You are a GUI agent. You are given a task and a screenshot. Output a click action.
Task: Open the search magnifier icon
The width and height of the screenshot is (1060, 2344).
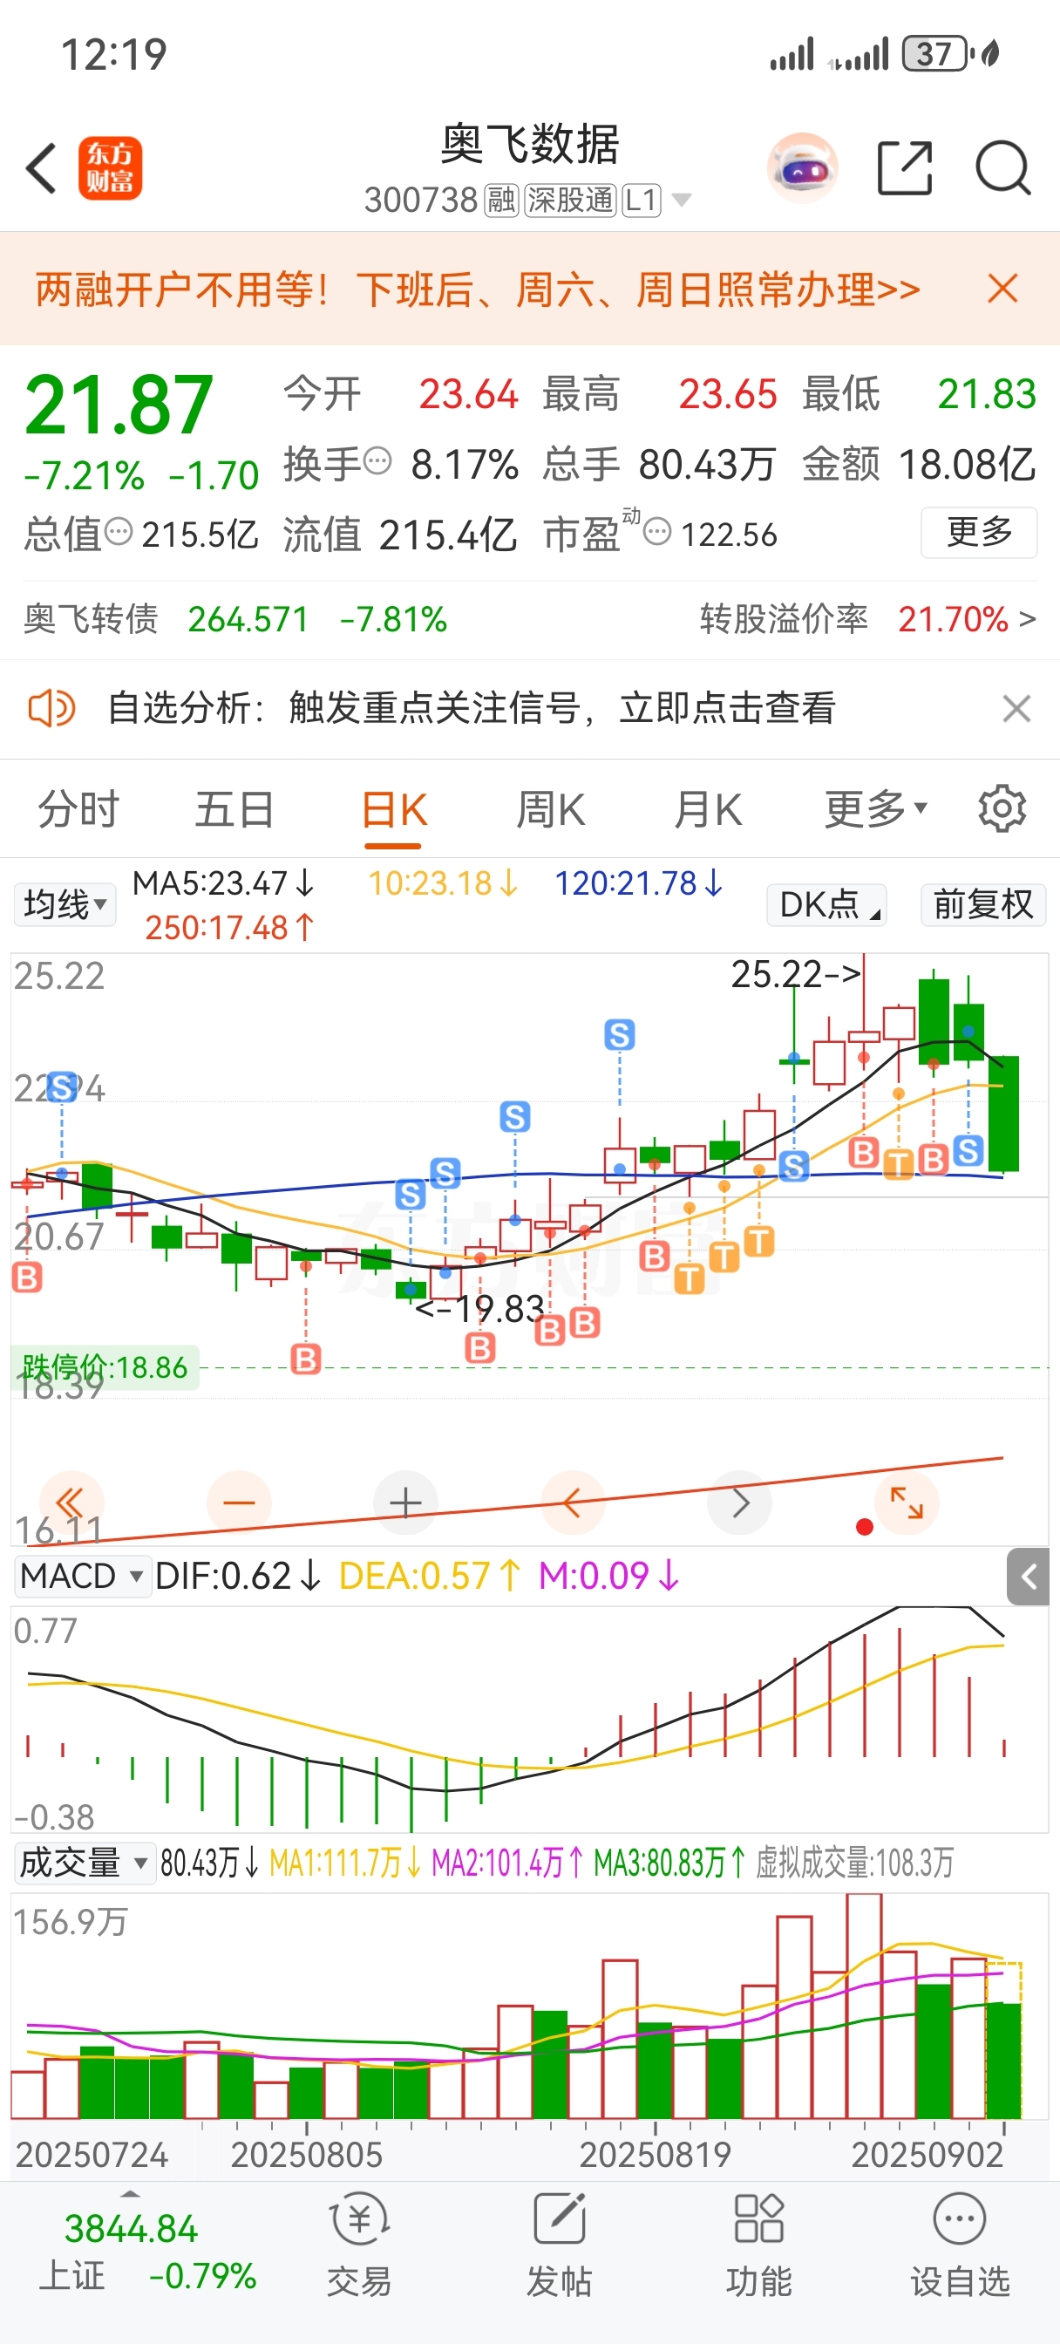[1002, 168]
